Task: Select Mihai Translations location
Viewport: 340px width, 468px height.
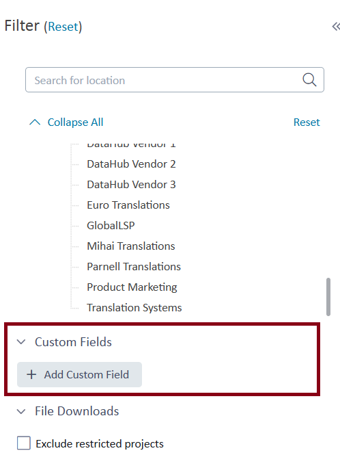Action: (130, 246)
